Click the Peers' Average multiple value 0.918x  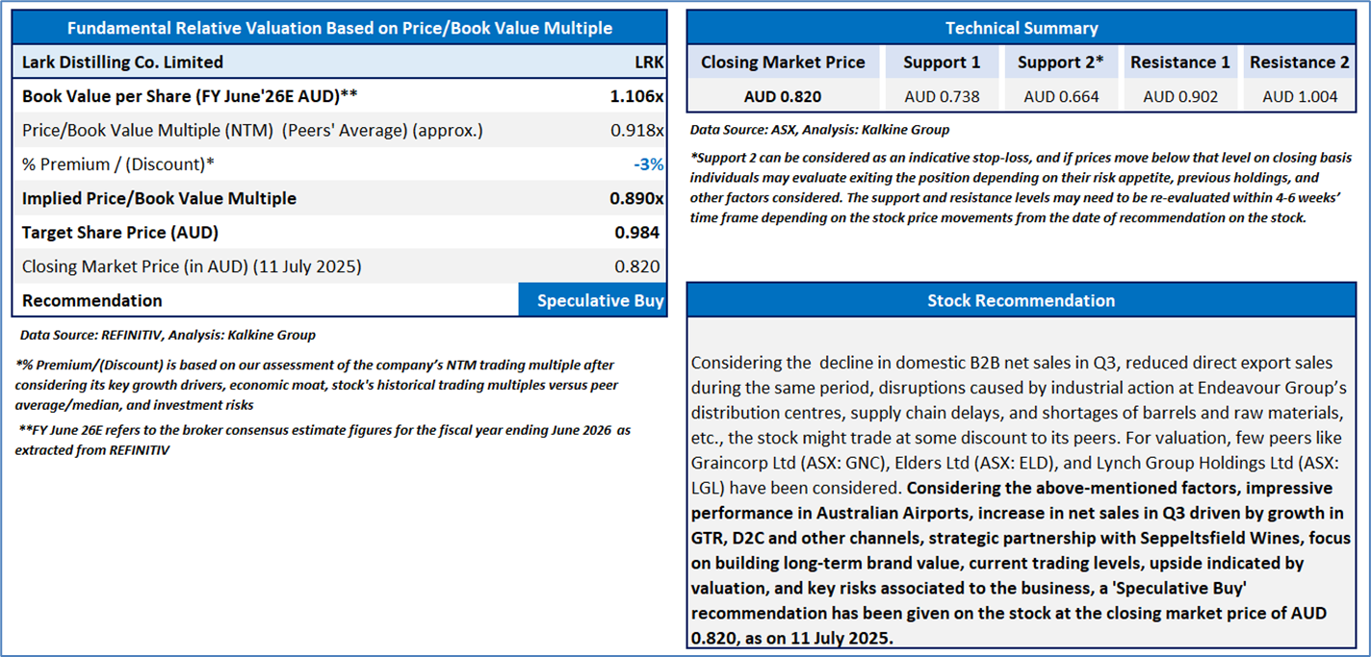point(636,130)
